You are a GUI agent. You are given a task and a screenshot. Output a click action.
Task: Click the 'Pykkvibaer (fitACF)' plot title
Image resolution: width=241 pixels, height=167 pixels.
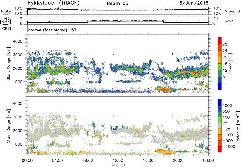click(x=54, y=3)
